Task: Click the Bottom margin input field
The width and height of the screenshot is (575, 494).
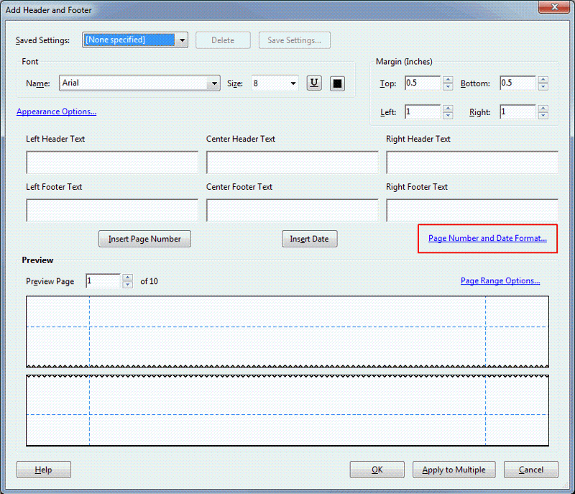Action: 517,83
